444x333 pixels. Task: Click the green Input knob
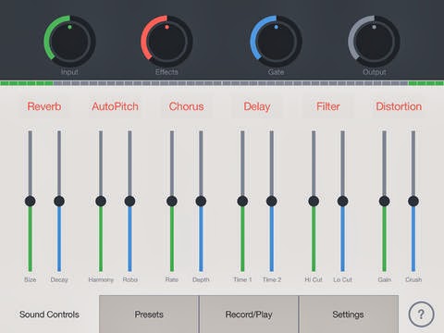[69, 41]
